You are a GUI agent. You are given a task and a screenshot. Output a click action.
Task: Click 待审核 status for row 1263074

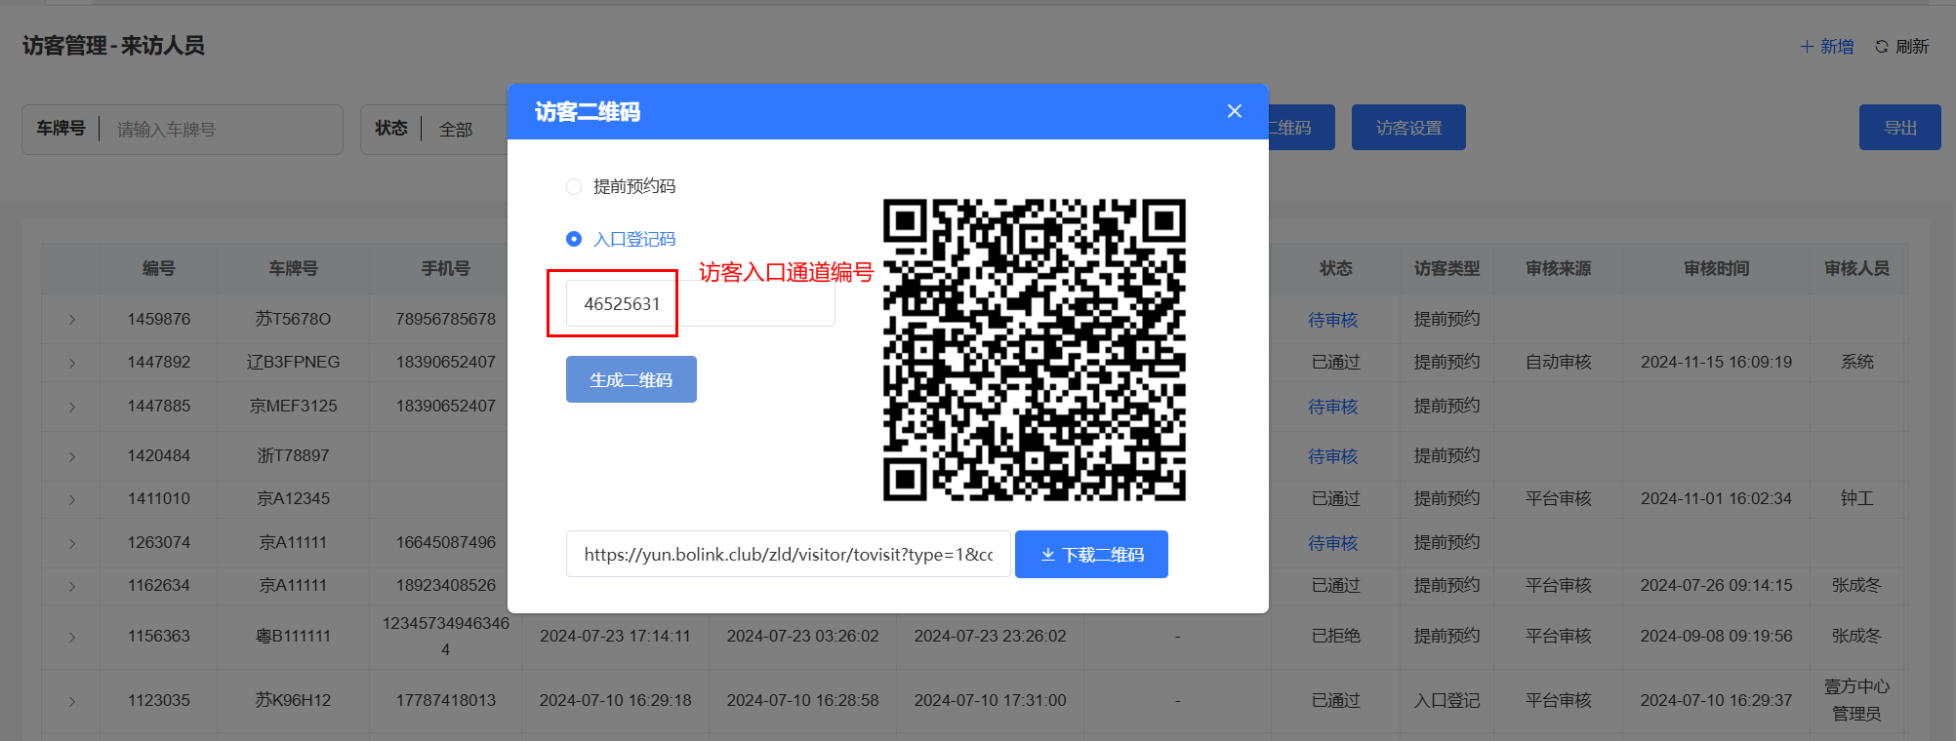pyautogui.click(x=1333, y=543)
